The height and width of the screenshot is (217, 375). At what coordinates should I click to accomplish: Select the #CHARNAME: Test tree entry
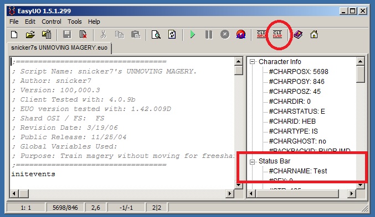click(298, 171)
